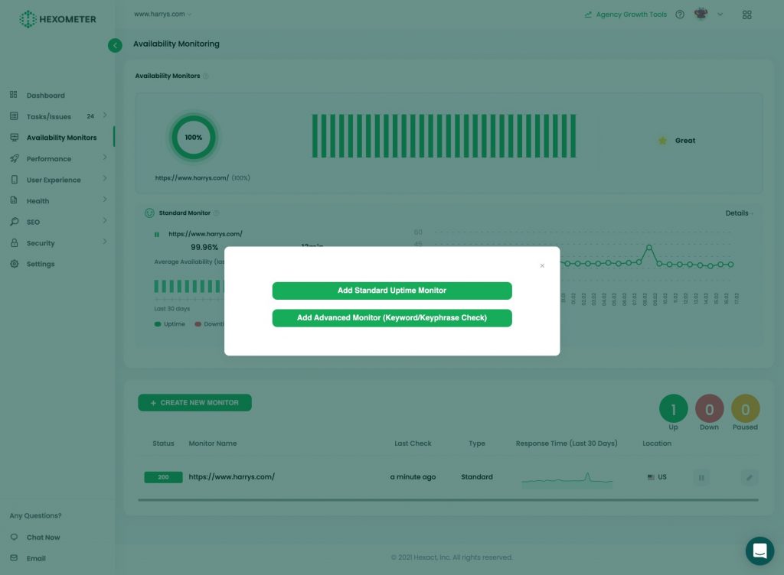
Task: Click Email under Any Questions
Action: click(x=36, y=558)
